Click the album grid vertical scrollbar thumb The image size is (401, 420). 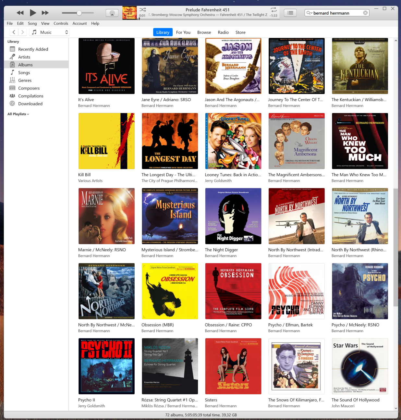coord(395,247)
